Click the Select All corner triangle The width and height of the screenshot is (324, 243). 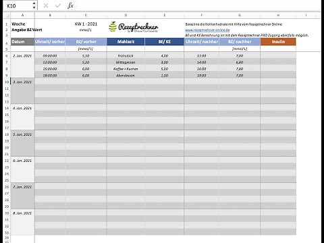coord(7,16)
